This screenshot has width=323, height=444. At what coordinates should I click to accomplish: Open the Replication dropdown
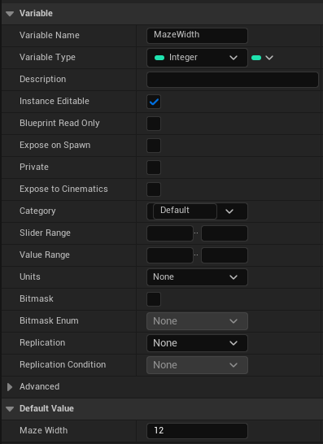197,343
